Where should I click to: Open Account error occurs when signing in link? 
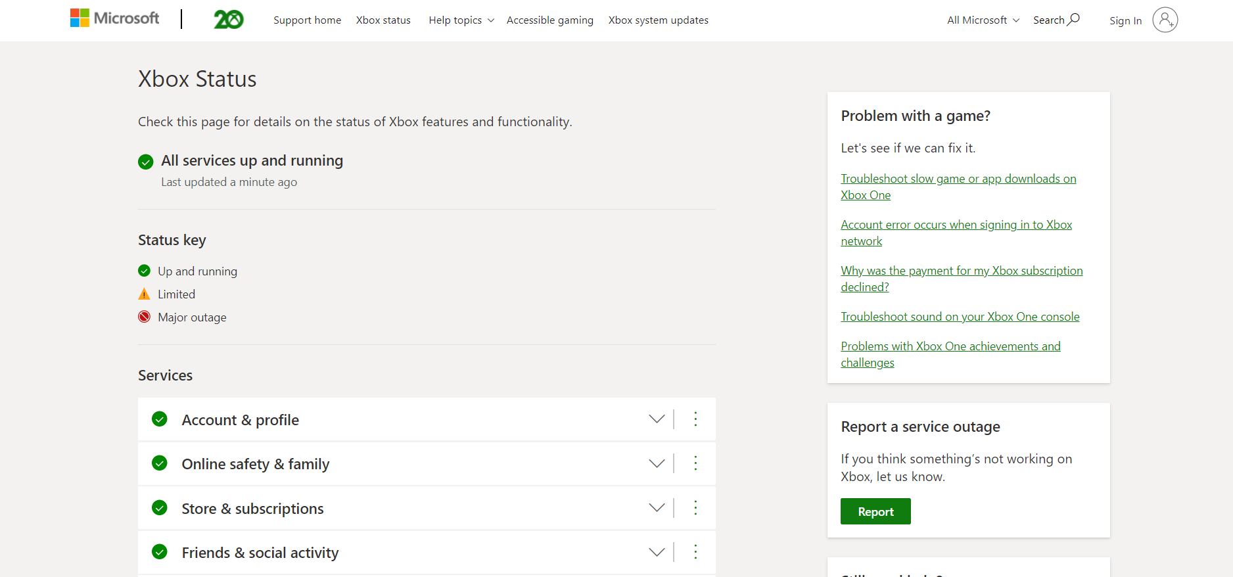pos(956,233)
